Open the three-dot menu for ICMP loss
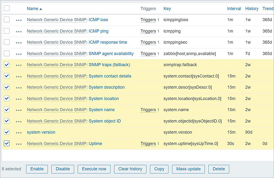274x178 pixels. pyautogui.click(x=19, y=20)
